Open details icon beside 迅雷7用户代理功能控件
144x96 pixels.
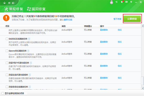tap(31, 63)
